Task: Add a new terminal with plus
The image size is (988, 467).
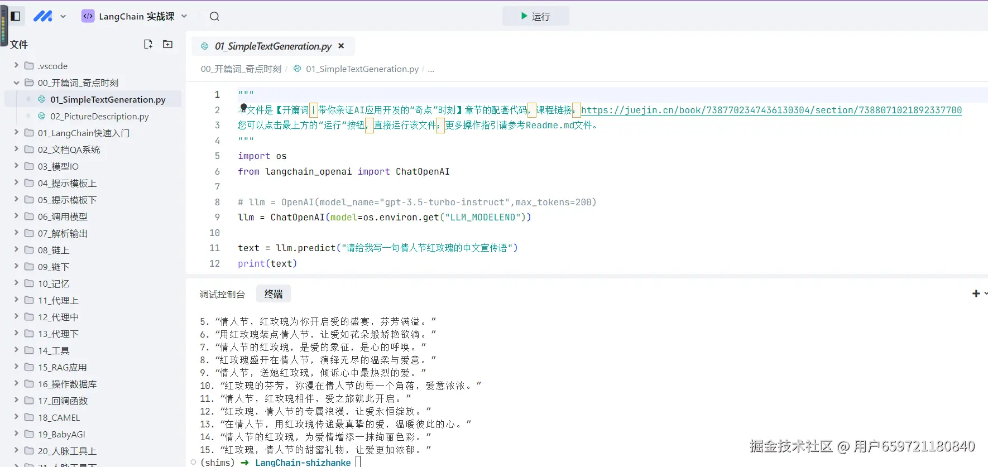Action: click(x=976, y=293)
